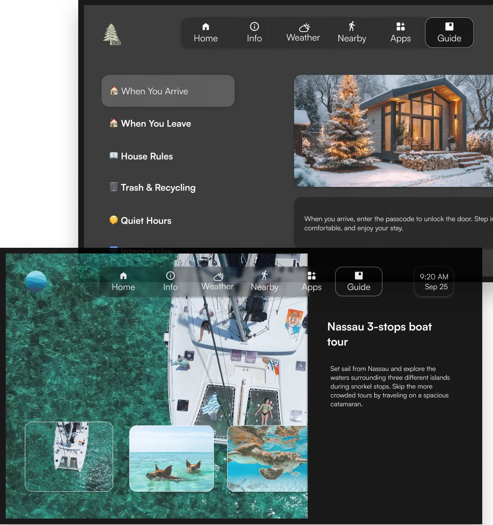Select the swimming pigs thumbnail
The width and height of the screenshot is (493, 525).
(172, 459)
